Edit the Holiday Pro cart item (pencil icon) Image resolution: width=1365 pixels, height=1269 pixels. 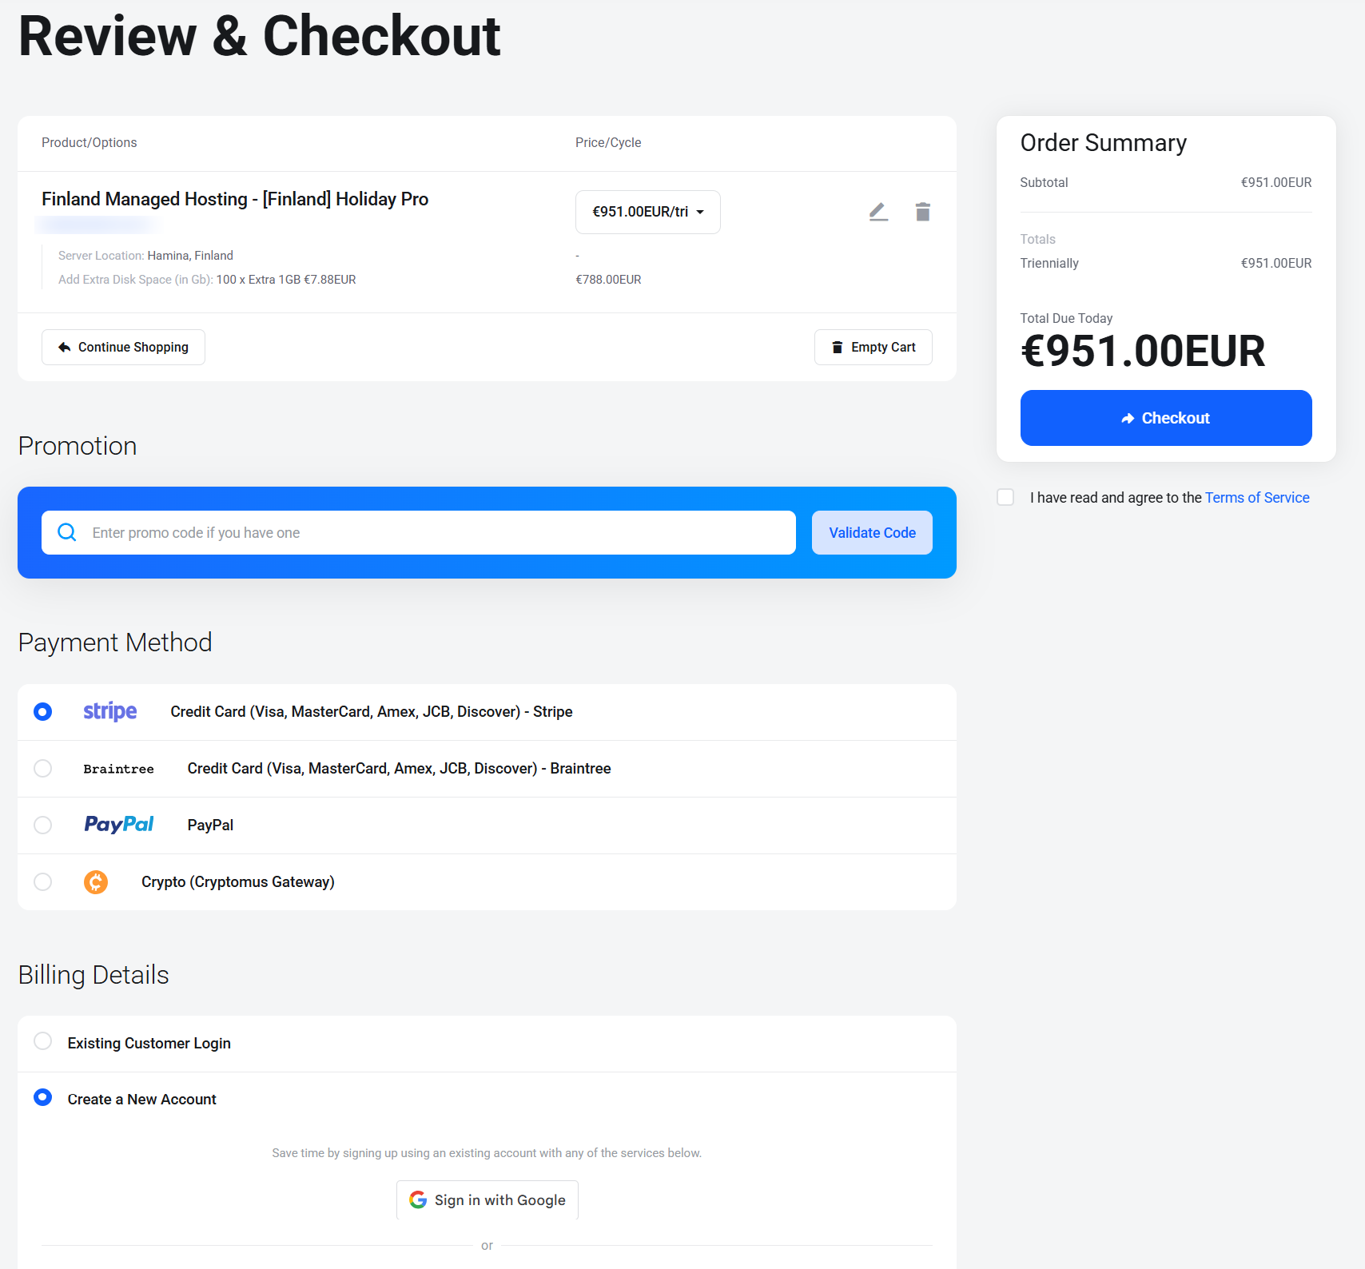pos(878,212)
